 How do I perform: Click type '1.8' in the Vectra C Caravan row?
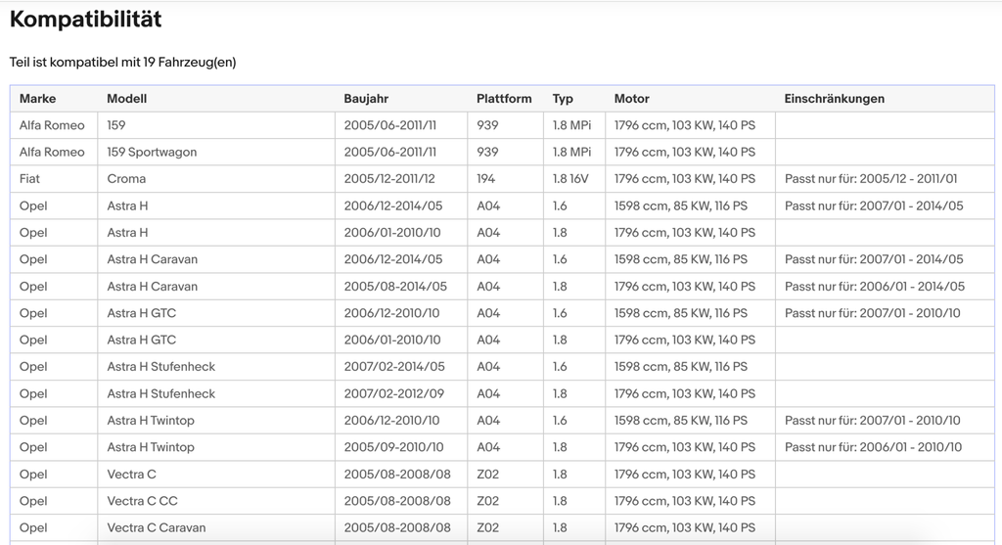(560, 527)
